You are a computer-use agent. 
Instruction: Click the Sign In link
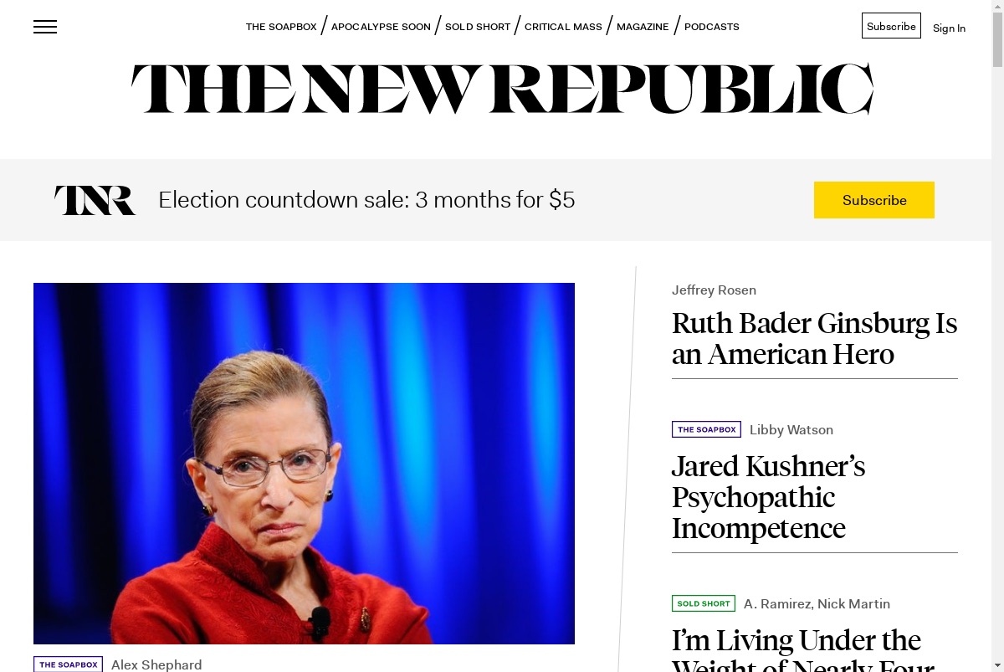949,28
